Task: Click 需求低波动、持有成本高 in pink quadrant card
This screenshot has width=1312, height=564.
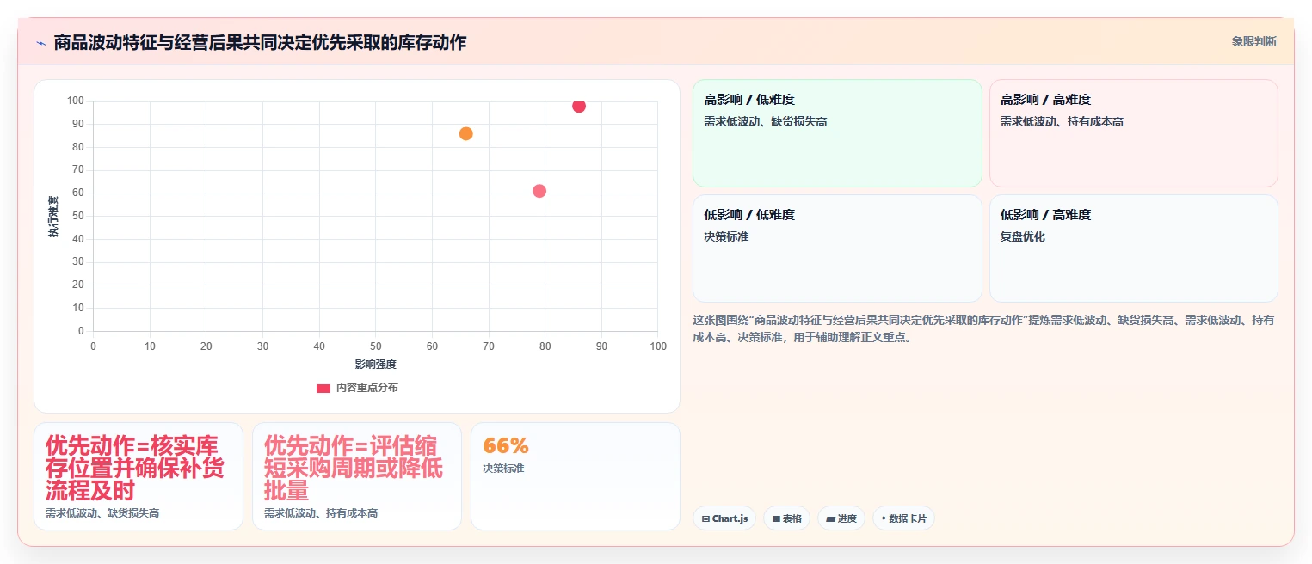Action: coord(1062,122)
